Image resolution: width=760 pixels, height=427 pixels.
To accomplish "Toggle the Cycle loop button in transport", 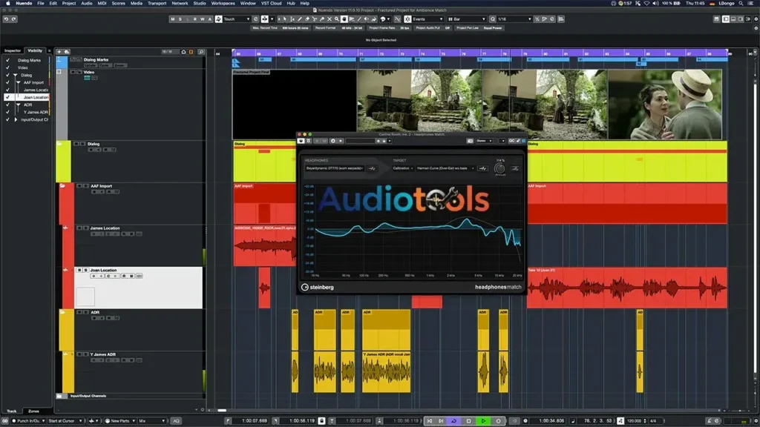I will (x=454, y=420).
